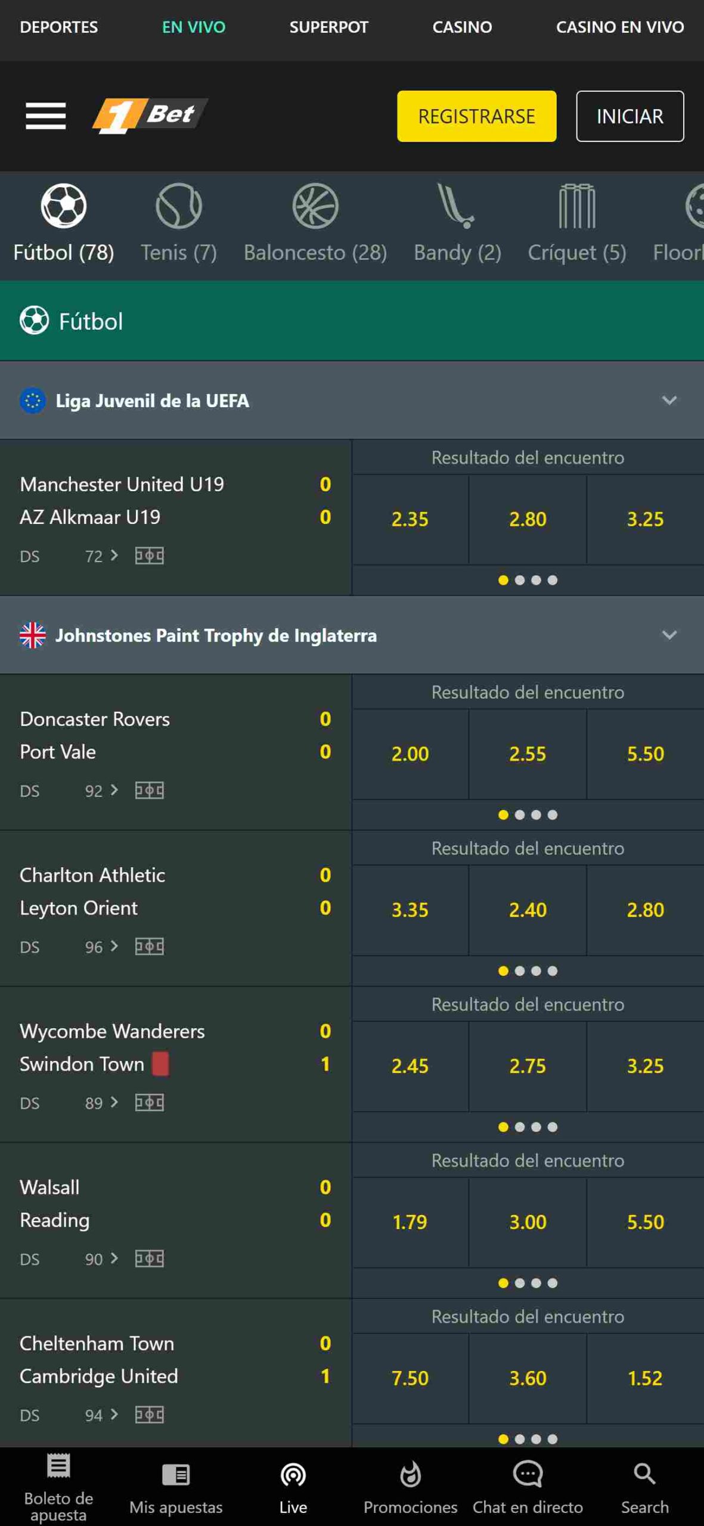This screenshot has height=1526, width=704.
Task: Switch to the SUPERPOT tab
Action: pyautogui.click(x=328, y=27)
